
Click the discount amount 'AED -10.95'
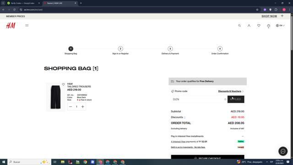tap(238, 117)
